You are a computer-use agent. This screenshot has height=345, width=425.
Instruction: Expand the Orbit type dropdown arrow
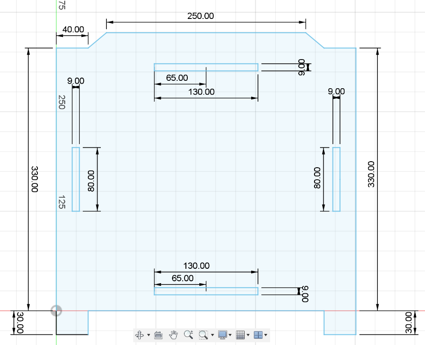tap(148, 335)
